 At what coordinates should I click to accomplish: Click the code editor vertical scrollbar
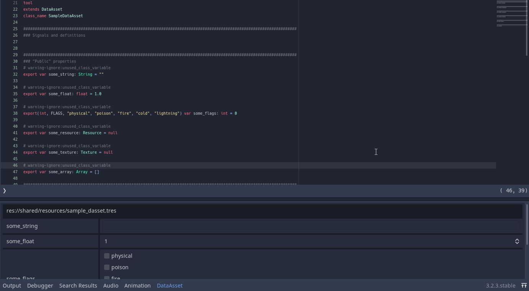tap(527, 28)
